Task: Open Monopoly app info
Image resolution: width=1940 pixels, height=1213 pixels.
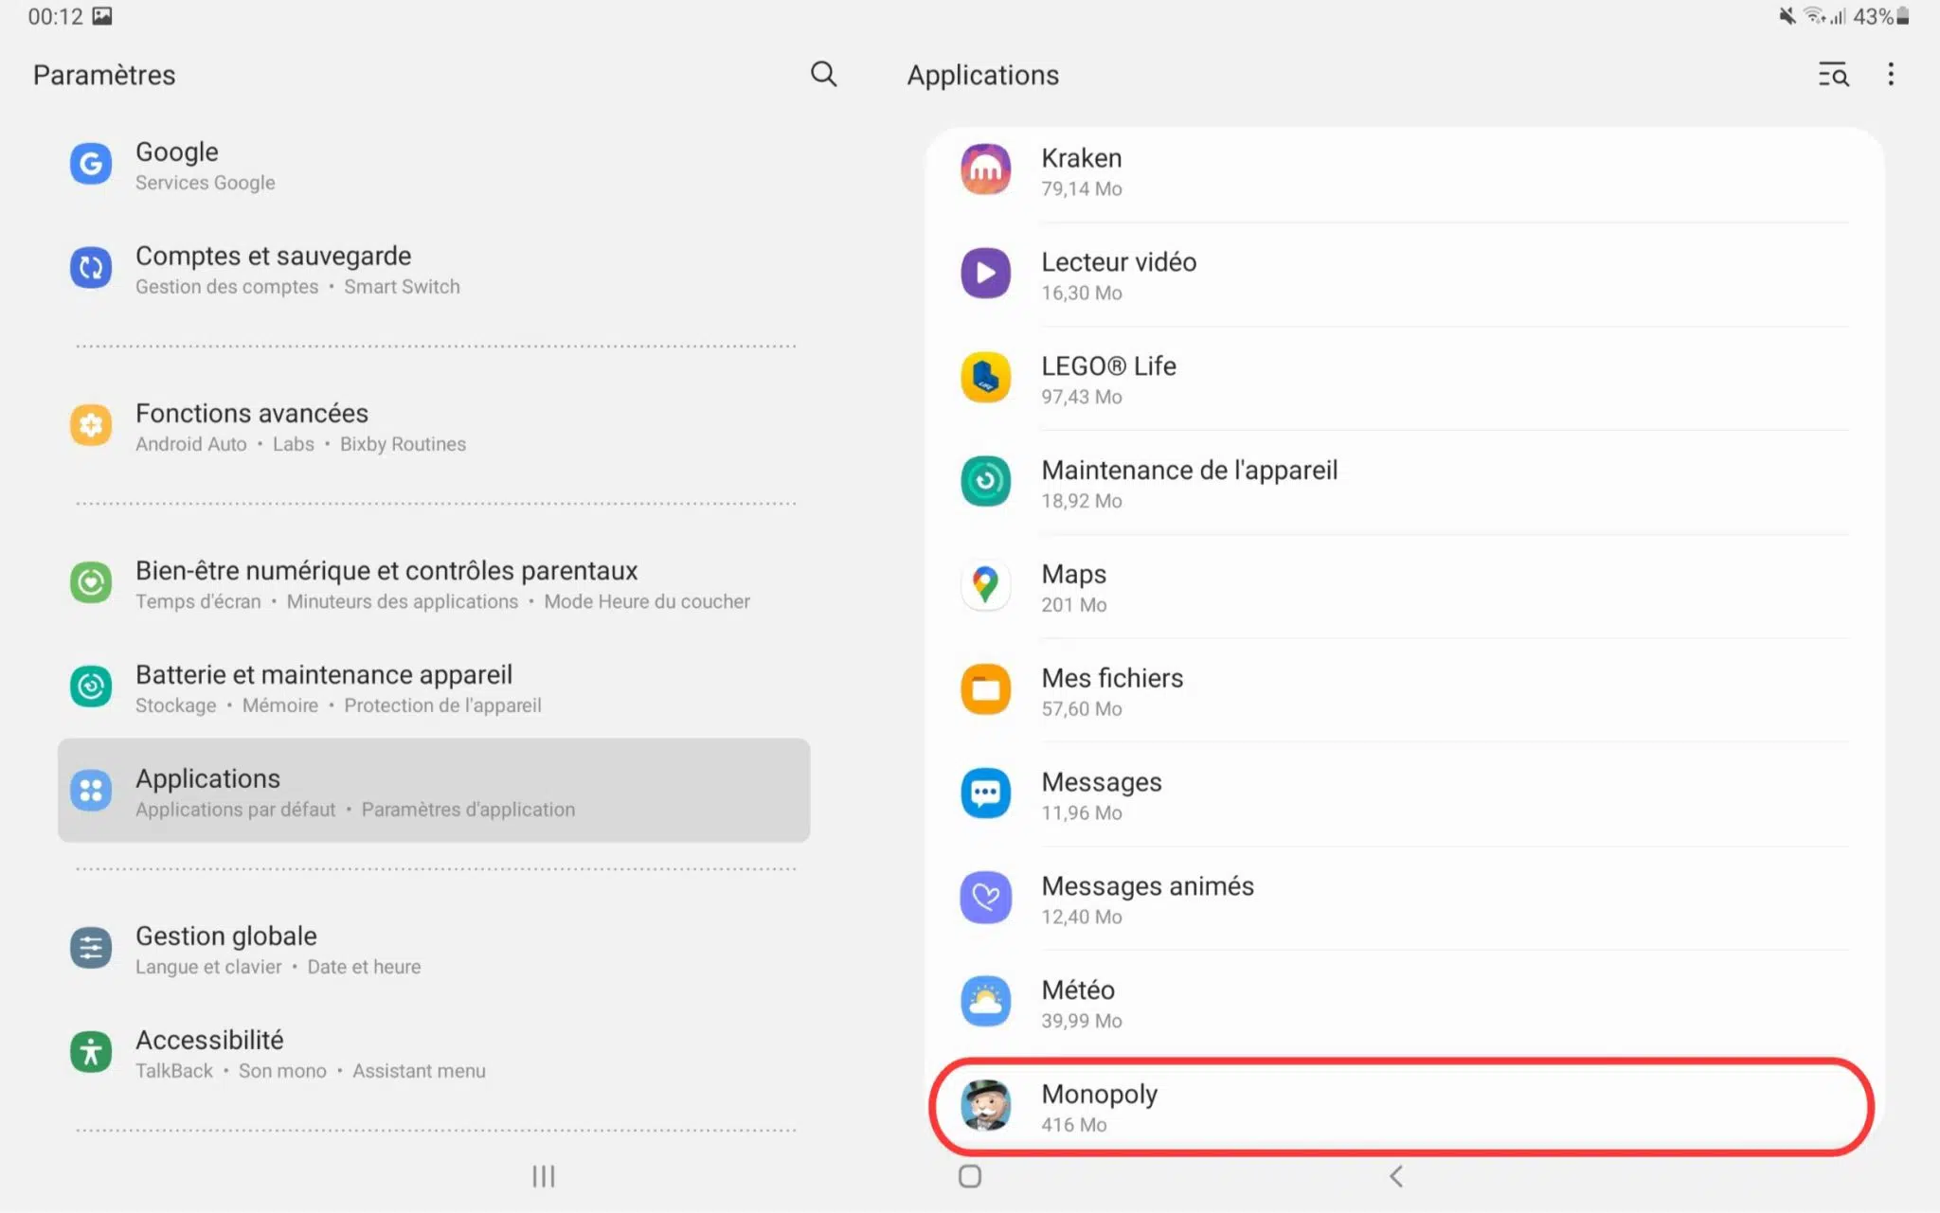Action: (x=1402, y=1106)
